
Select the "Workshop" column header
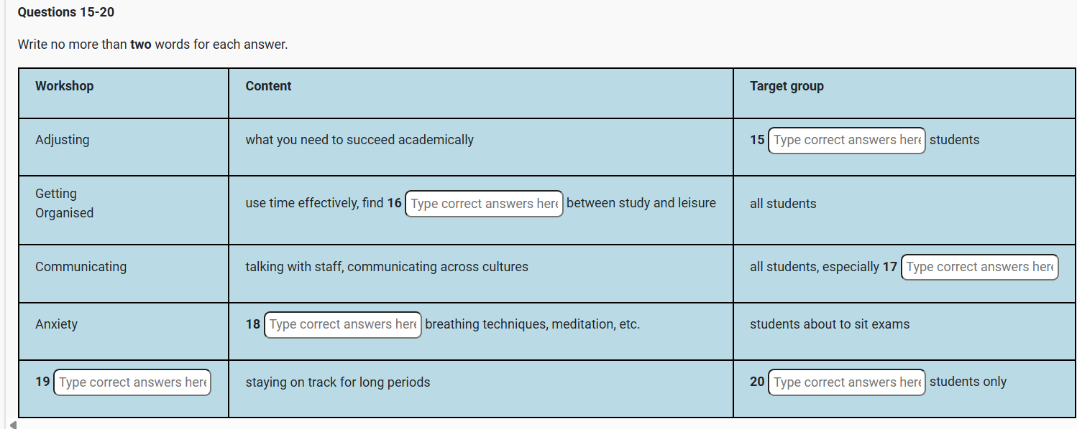pos(65,86)
